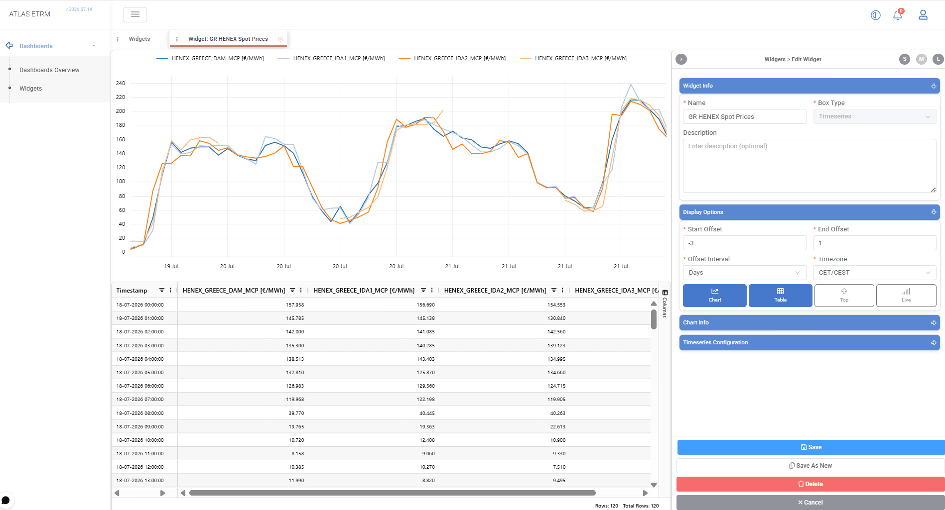The width and height of the screenshot is (945, 510).
Task: Expand the Timeseries Configuration section
Action: 809,342
